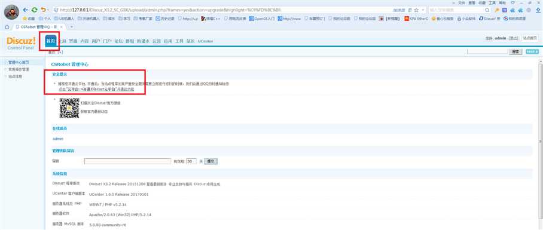Click the orange undo arrow icon
543x230 pixels.
coord(43,10)
